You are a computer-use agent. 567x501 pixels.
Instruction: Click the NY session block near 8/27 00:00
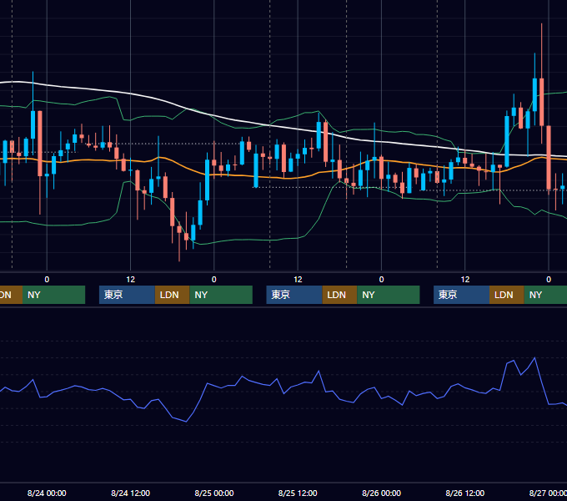pyautogui.click(x=545, y=295)
